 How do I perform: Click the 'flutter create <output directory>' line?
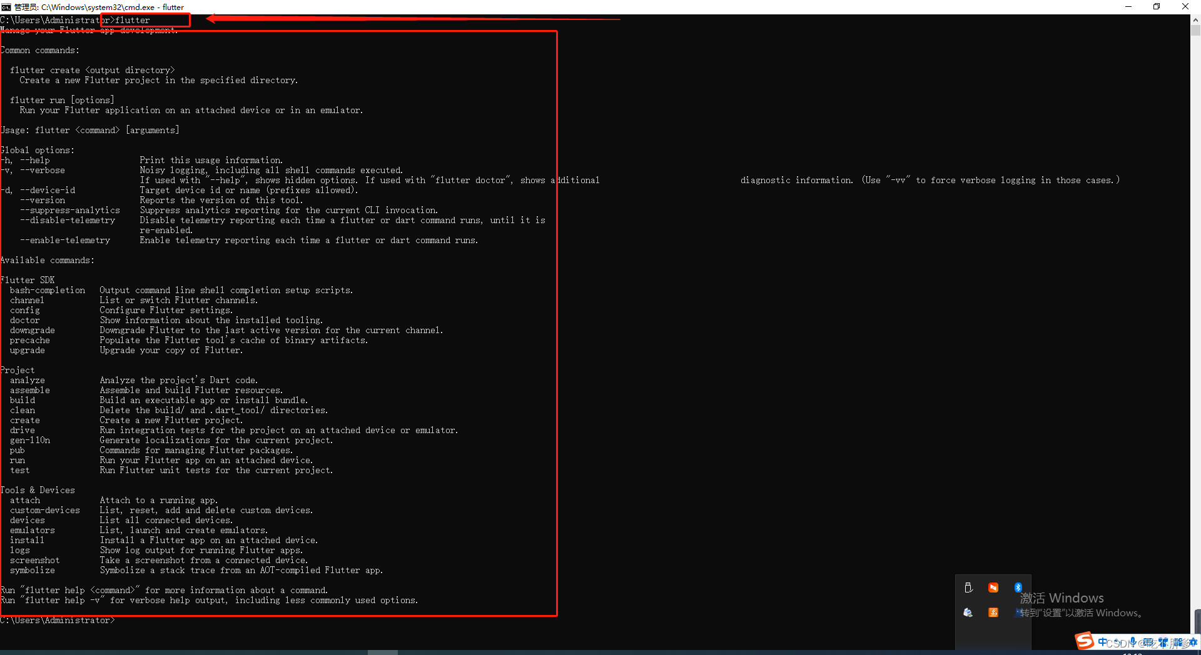[93, 70]
